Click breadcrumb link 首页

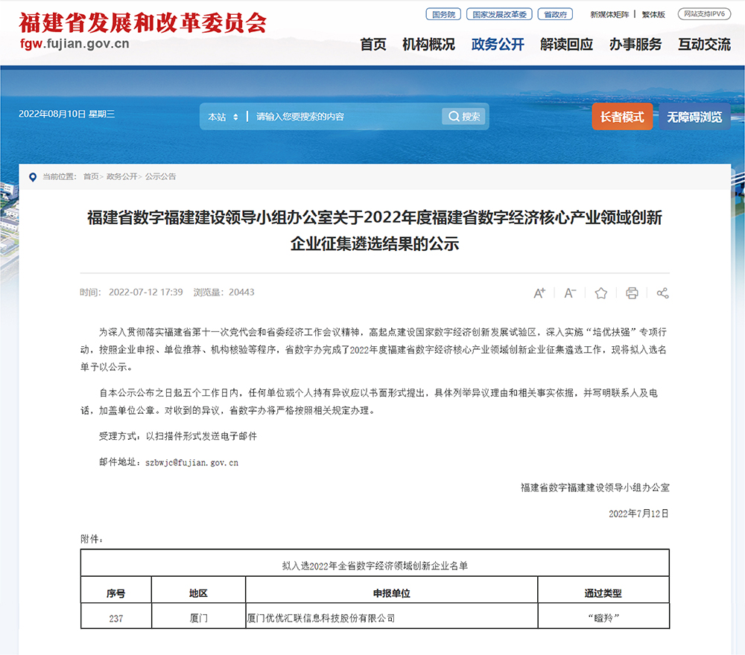(91, 176)
